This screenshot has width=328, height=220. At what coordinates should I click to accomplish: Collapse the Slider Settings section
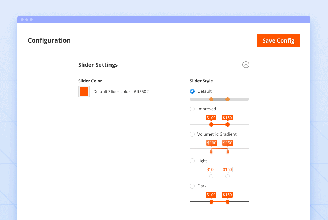(246, 65)
